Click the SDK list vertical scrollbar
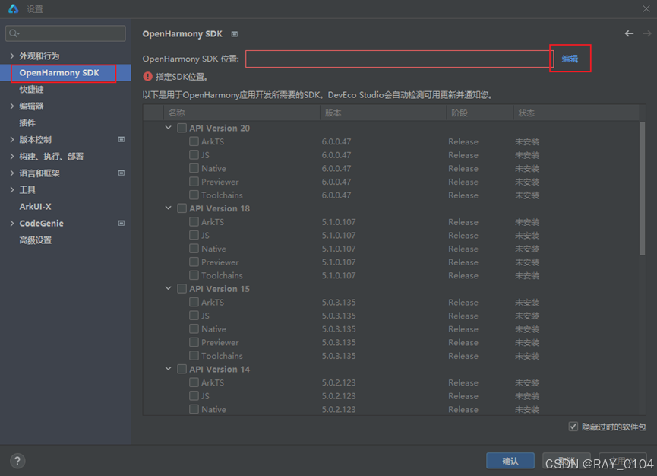 click(x=643, y=189)
